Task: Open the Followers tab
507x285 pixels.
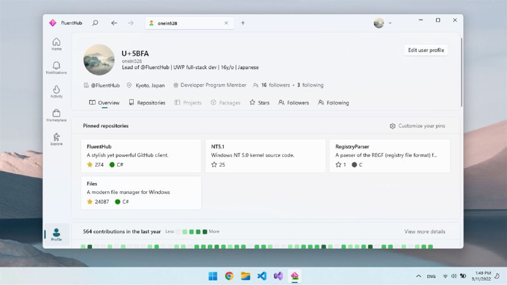Action: click(293, 103)
